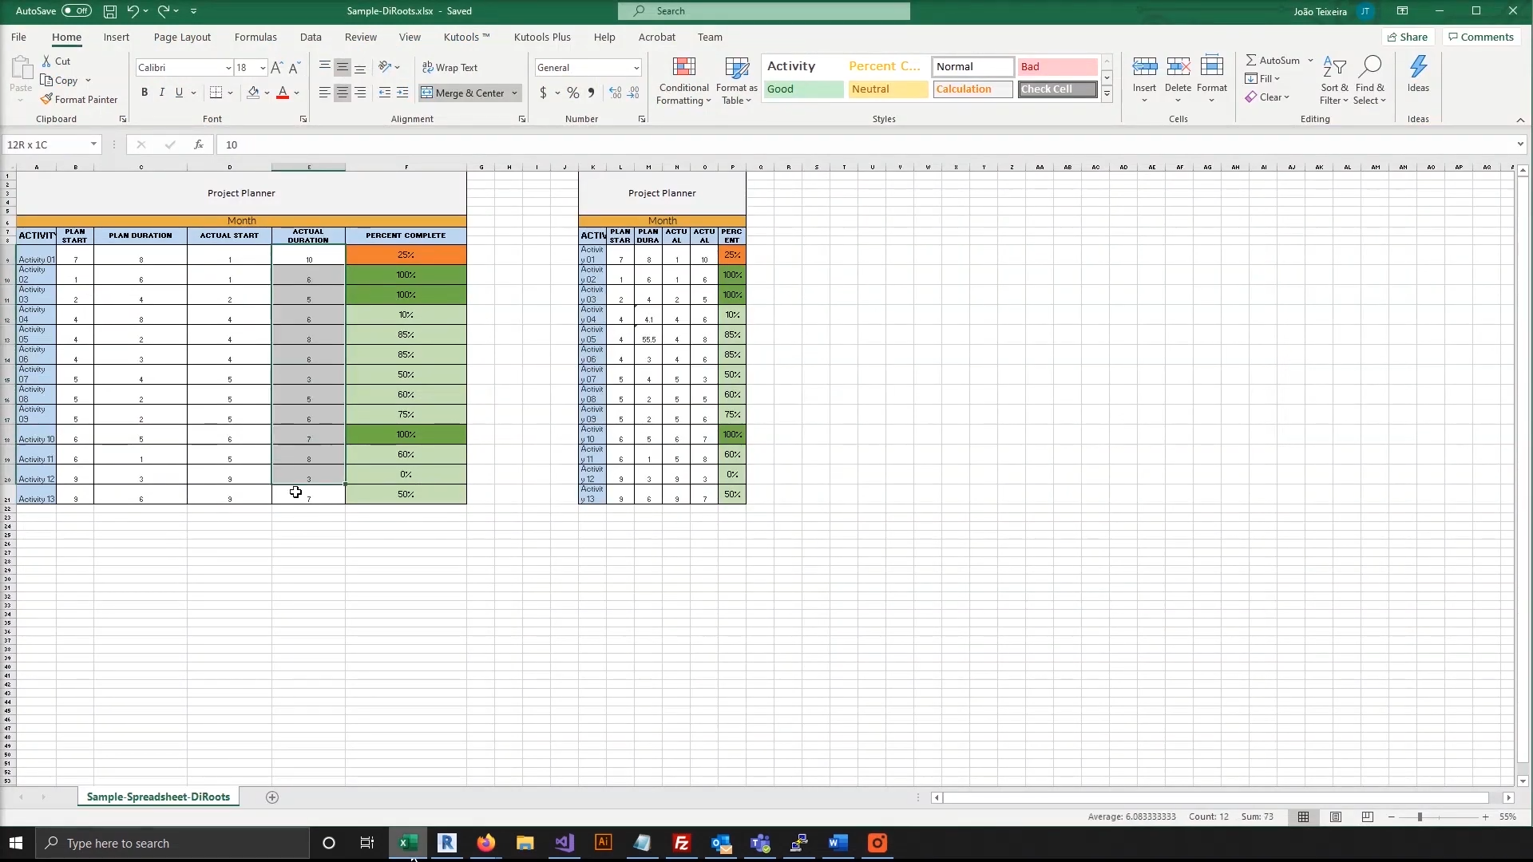
Task: Expand the General number format dropdown
Action: point(636,68)
